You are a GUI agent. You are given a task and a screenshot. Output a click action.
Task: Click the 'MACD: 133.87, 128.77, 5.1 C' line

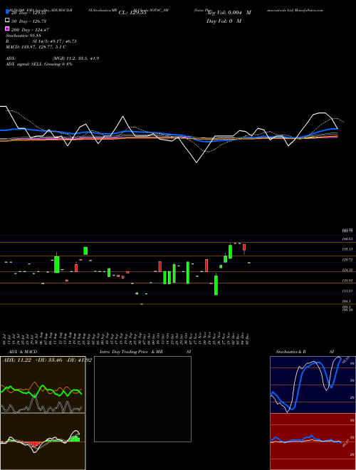[x=36, y=47]
